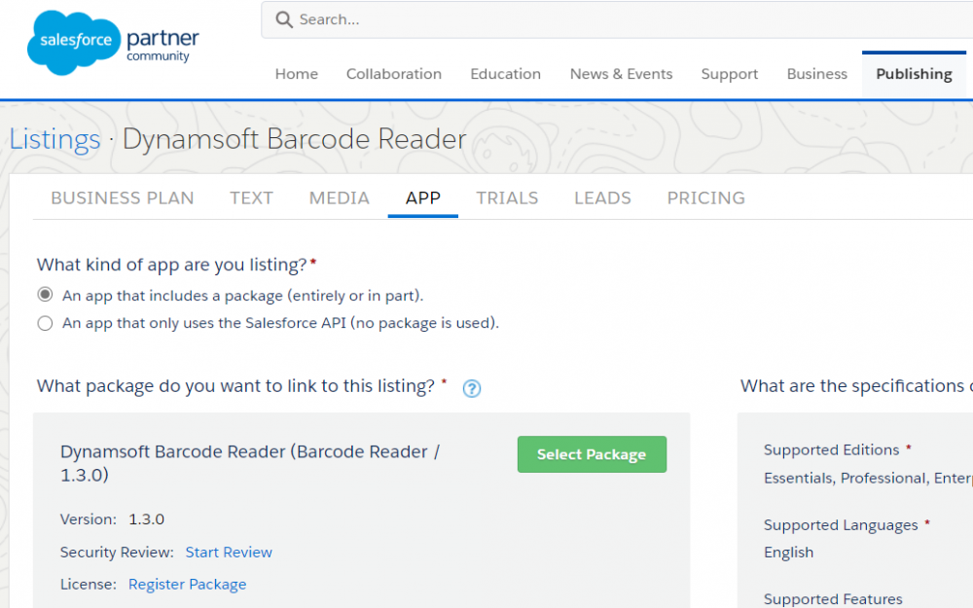Switch to the Pricing tab
Screen dimensions: 973x608
pos(705,197)
